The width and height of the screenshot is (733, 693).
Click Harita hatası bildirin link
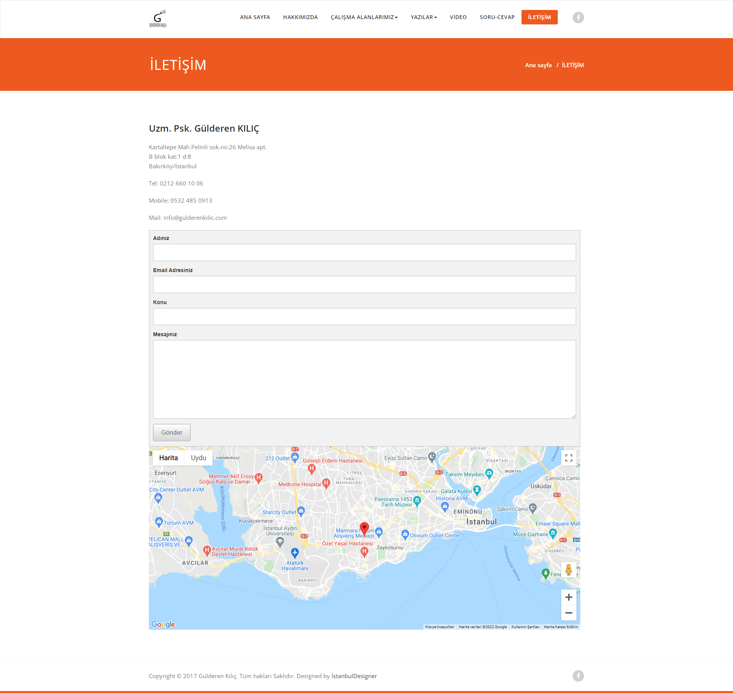561,627
